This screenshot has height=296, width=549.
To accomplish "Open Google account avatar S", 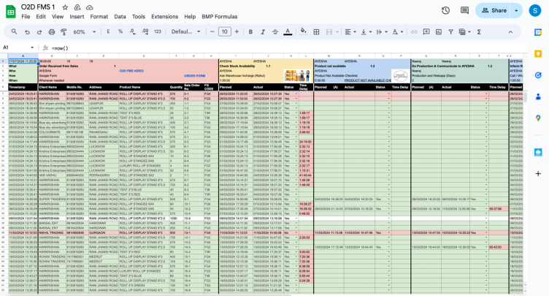I will point(534,10).
